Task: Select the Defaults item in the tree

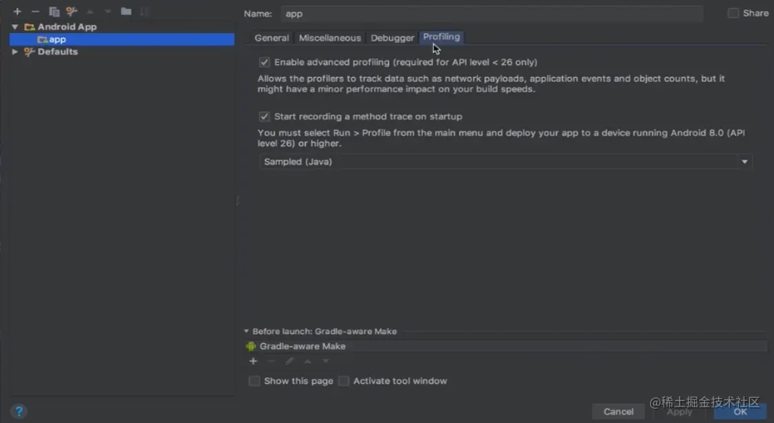Action: point(57,52)
